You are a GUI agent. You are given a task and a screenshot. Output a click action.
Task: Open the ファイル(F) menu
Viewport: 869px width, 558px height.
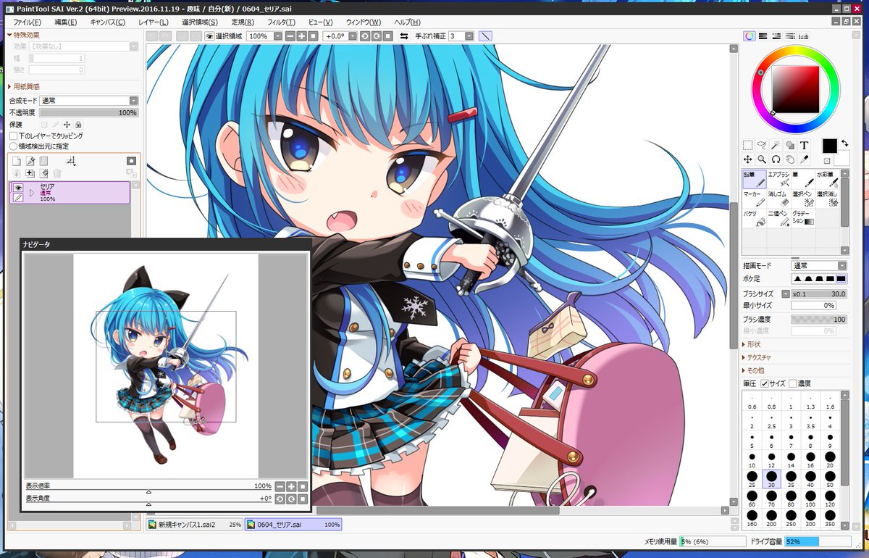pos(27,22)
